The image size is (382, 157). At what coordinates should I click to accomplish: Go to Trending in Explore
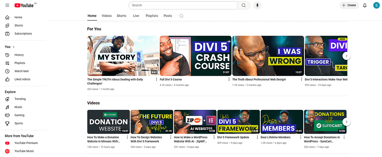(20, 99)
